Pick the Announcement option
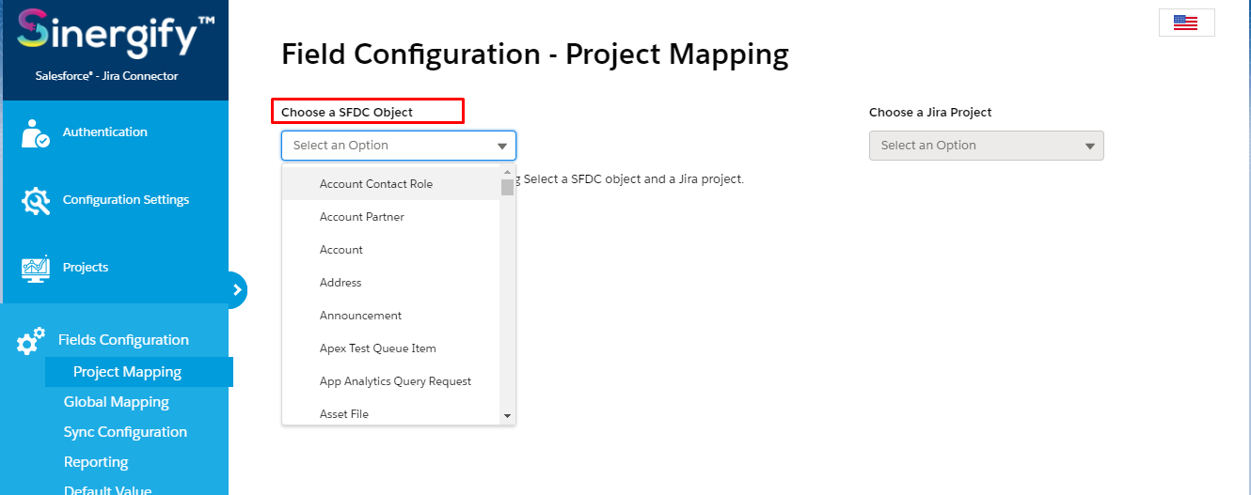The image size is (1251, 495). pos(391,316)
